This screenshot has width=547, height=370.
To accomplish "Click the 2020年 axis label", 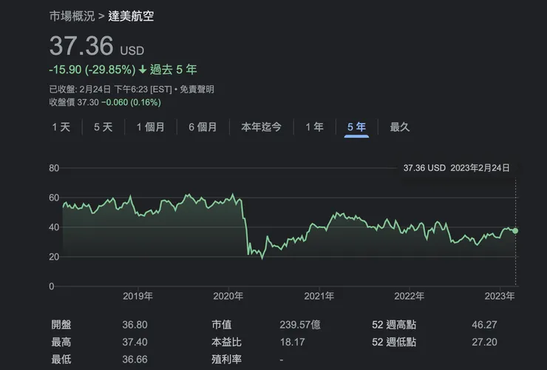I will pyautogui.click(x=228, y=296).
